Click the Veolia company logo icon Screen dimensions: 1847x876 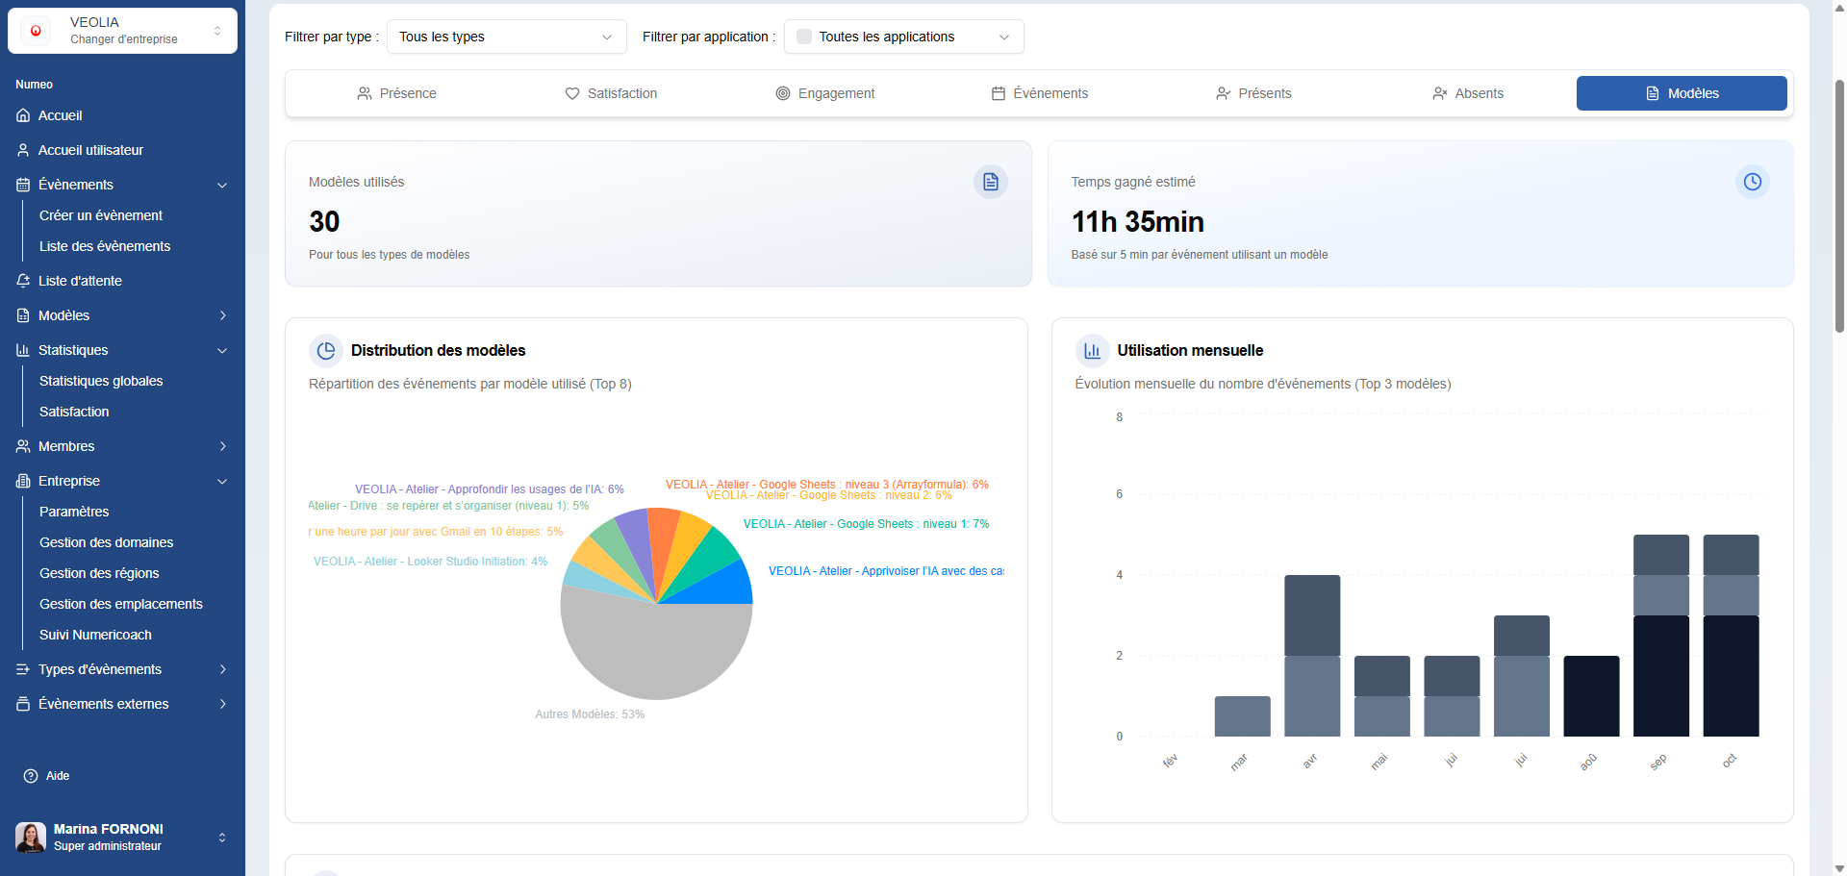(37, 31)
